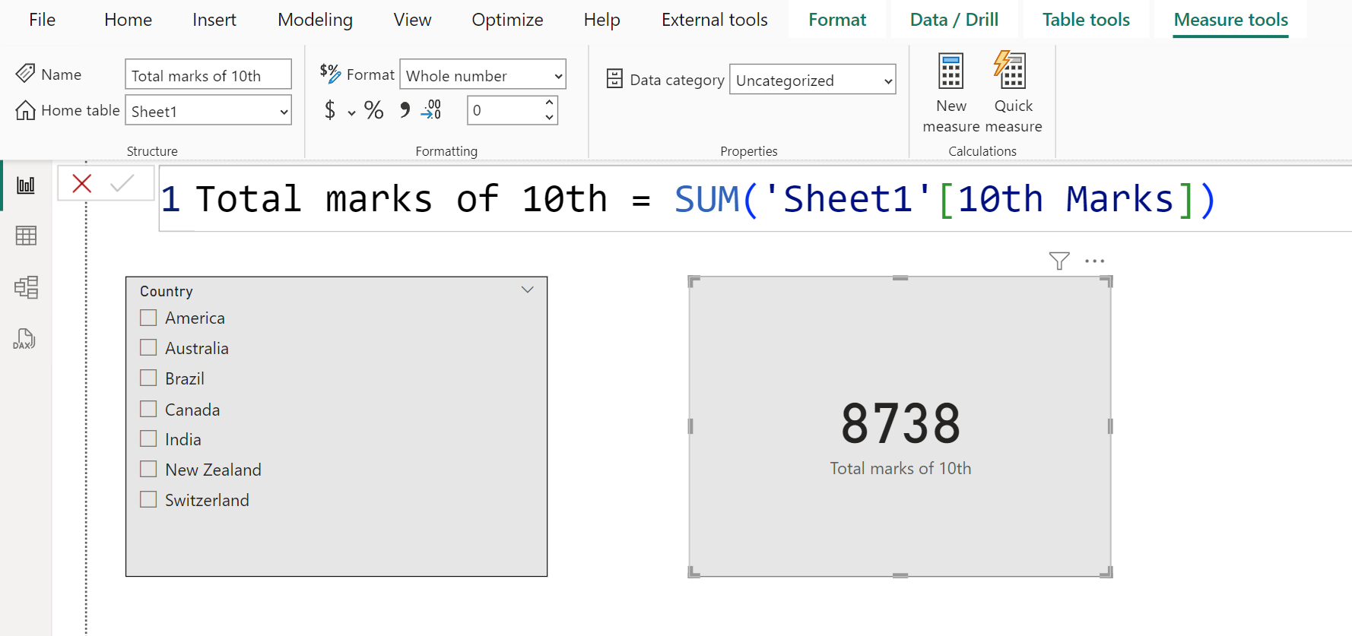1352x636 pixels.
Task: Create a Quick measure
Action: coord(1013,93)
